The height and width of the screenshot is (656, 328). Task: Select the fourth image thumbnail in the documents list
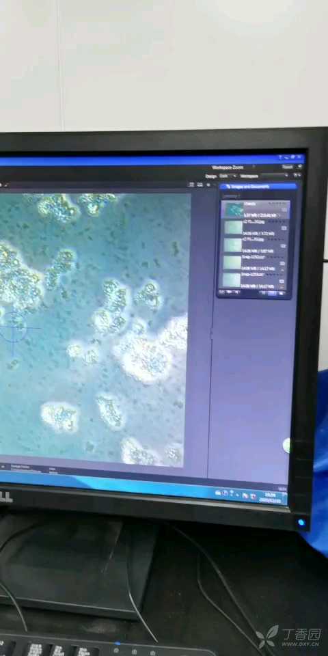(232, 262)
